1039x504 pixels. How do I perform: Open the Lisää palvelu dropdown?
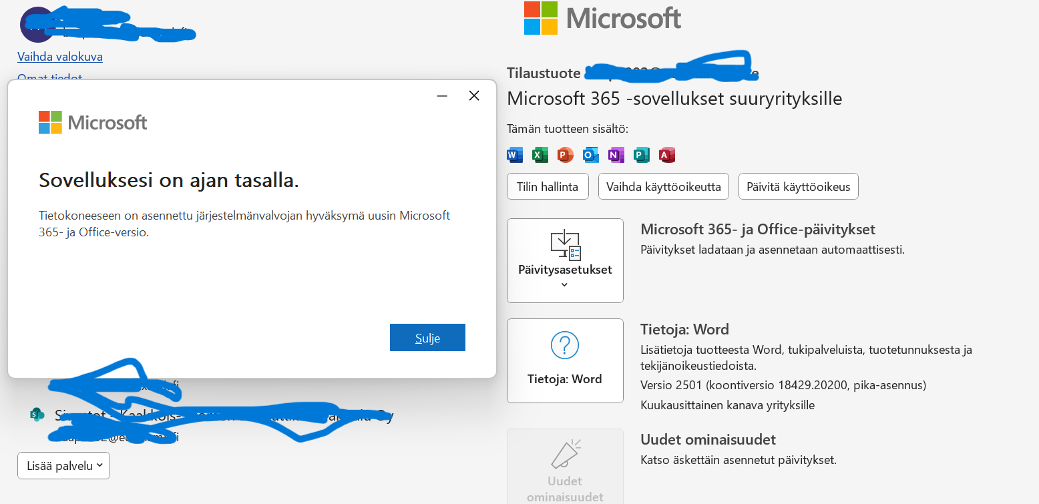64,466
